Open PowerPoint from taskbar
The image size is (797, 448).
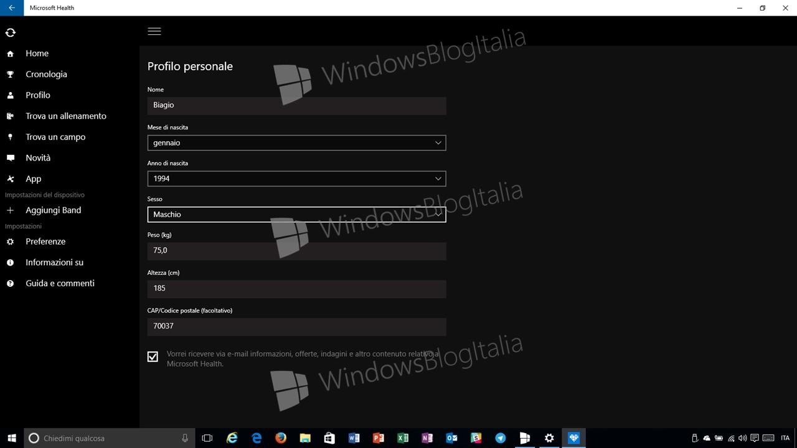pyautogui.click(x=378, y=438)
